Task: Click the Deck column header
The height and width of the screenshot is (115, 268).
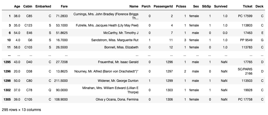Action: [x=259, y=6]
